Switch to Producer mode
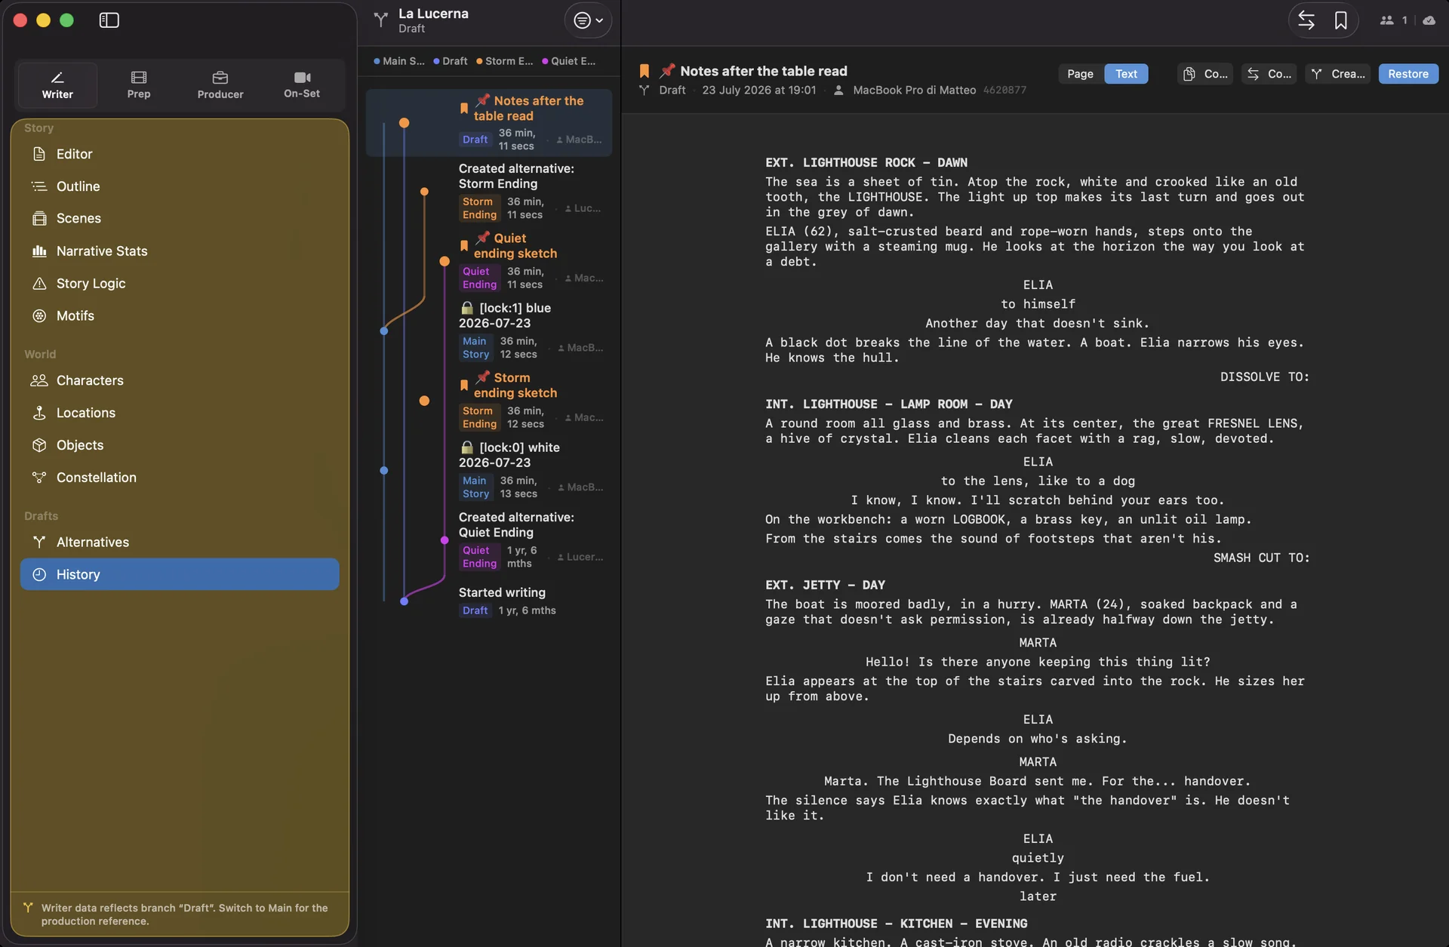Screen dimensions: 1449x947 tap(220, 85)
